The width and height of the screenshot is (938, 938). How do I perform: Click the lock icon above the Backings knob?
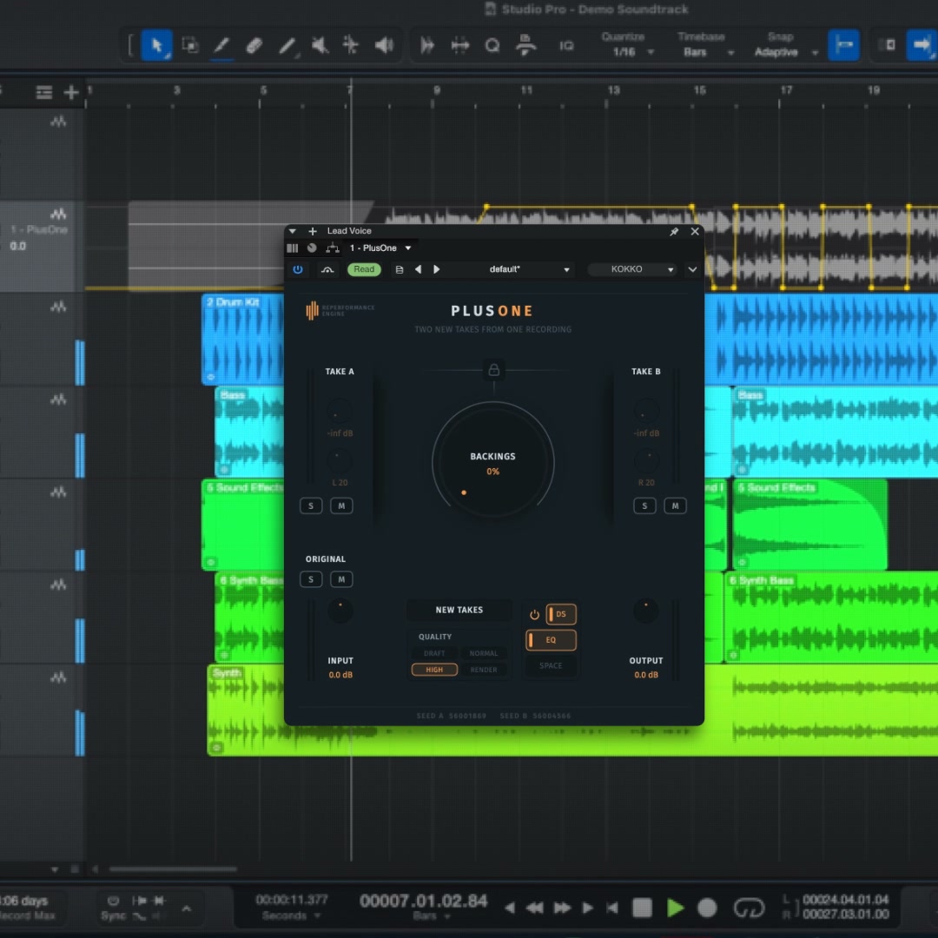[x=493, y=370]
